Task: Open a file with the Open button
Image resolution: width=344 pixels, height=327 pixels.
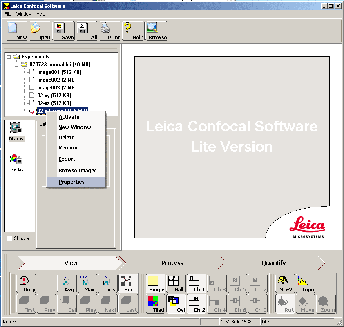Action: pyautogui.click(x=40, y=31)
